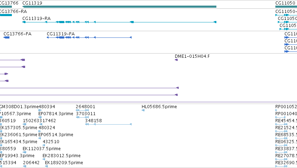Select the CG11319-PA protein feature

click(x=89, y=37)
